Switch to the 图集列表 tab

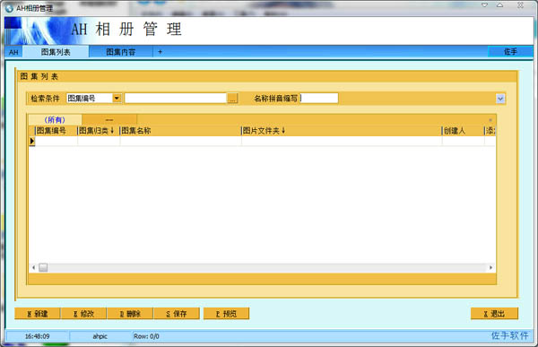tap(56, 52)
